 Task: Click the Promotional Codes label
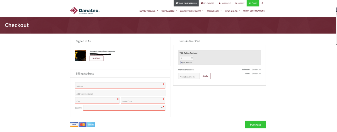pyautogui.click(x=186, y=70)
